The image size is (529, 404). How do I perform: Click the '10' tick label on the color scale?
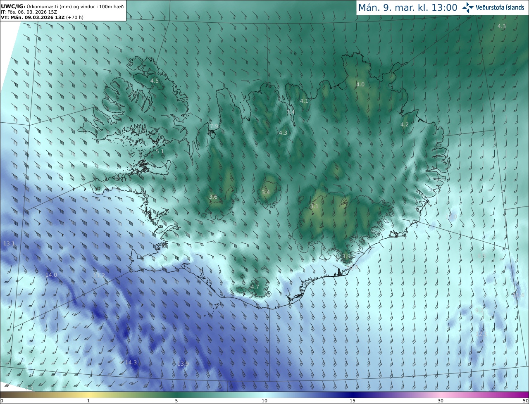click(264, 401)
